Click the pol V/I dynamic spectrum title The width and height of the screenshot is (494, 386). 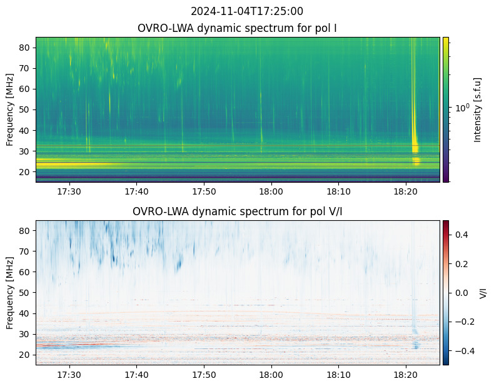pos(237,211)
